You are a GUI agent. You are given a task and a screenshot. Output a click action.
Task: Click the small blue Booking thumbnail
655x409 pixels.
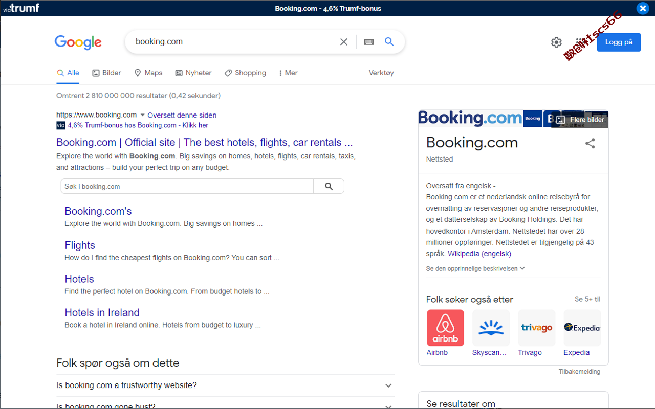(x=533, y=119)
